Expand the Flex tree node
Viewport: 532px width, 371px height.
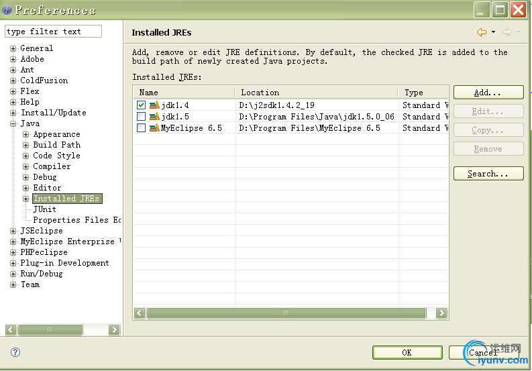click(13, 92)
